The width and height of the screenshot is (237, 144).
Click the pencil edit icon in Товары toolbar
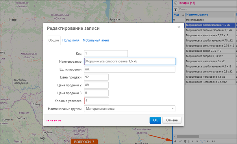(x=180, y=141)
